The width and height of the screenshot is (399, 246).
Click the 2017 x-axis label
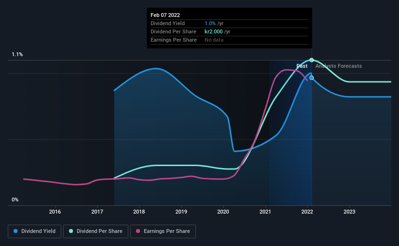(97, 212)
